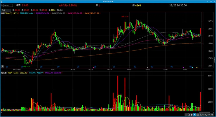Click the SMA(10) 14.44 label
Viewport: 216px width, 117px height.
[x=27, y=13]
